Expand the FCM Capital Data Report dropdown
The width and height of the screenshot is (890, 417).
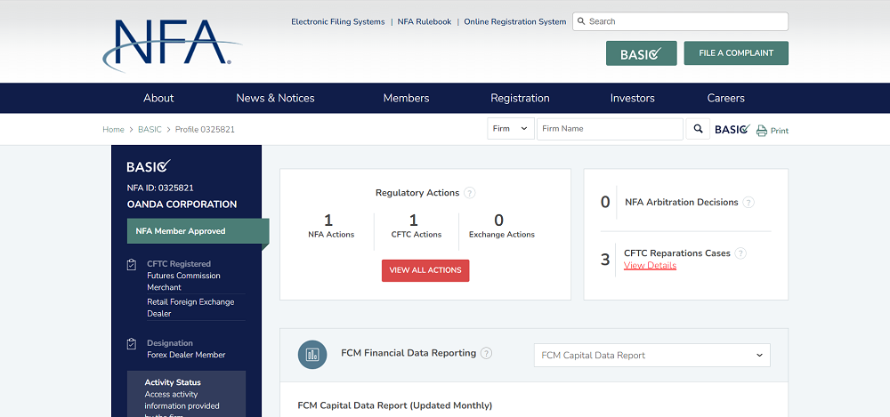tap(652, 355)
